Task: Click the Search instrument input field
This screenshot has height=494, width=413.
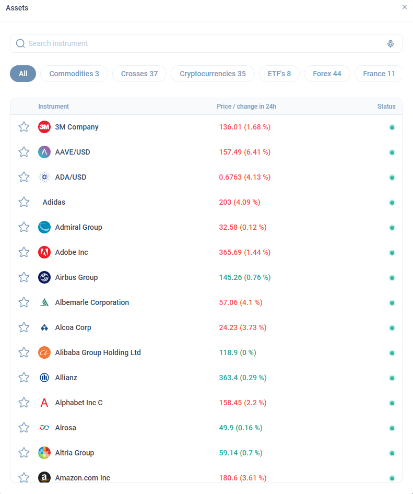Action: (x=204, y=44)
